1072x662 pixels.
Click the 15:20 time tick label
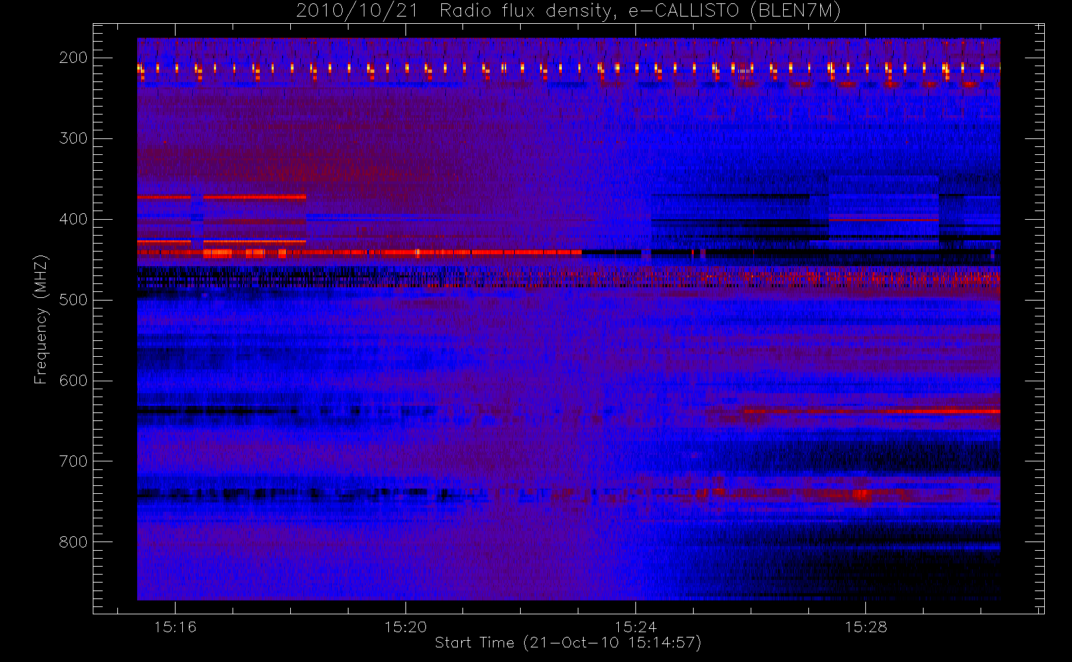click(x=405, y=627)
